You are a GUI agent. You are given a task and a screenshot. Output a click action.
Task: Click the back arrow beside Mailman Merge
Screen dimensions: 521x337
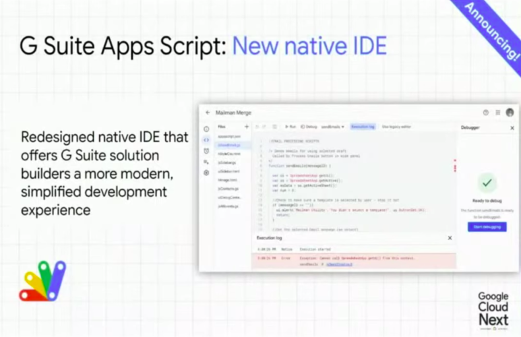point(208,113)
